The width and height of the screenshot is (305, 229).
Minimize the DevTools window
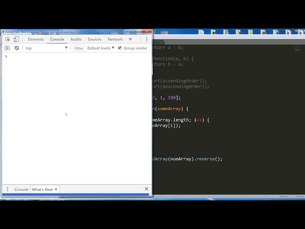click(132, 31)
